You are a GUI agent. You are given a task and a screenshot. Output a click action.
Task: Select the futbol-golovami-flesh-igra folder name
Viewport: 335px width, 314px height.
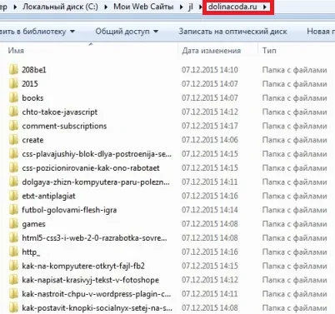point(69,210)
